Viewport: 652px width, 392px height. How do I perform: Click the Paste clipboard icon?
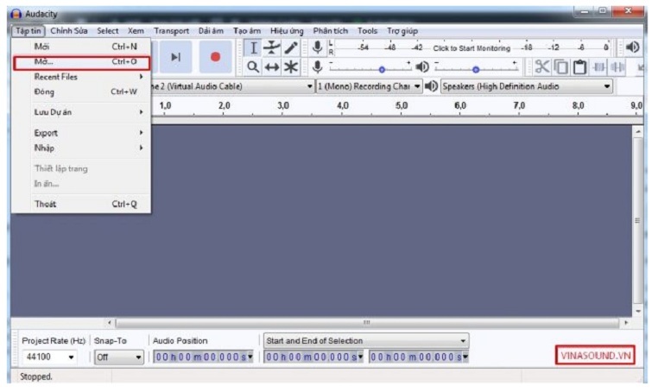click(x=580, y=66)
